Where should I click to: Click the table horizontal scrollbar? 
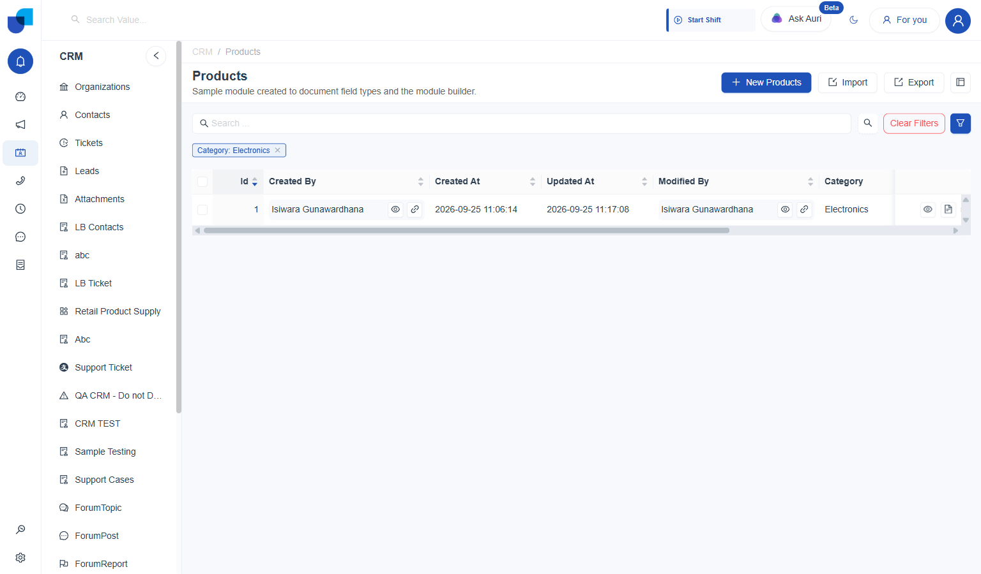pyautogui.click(x=466, y=231)
